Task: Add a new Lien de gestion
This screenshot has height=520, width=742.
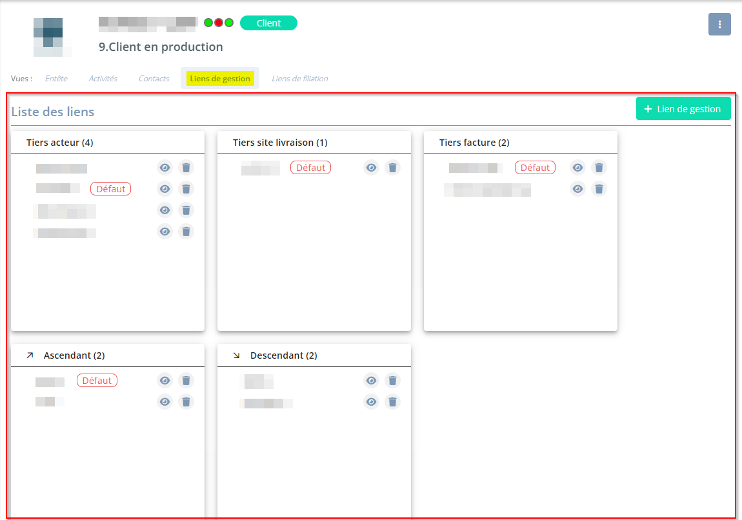Action: (x=683, y=109)
